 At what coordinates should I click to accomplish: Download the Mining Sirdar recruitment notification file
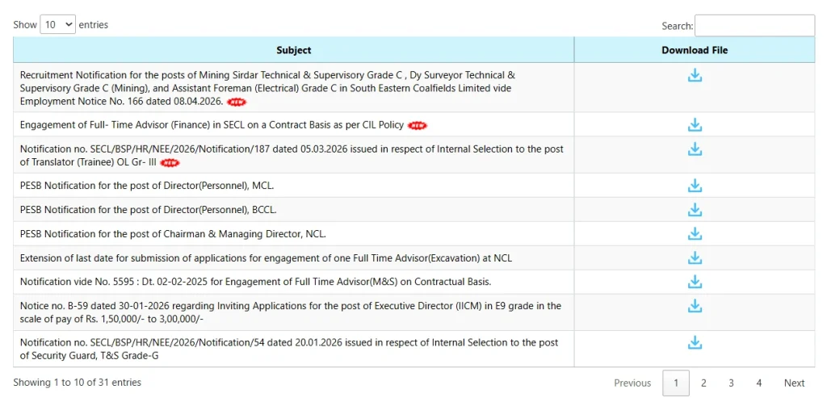[x=695, y=76]
